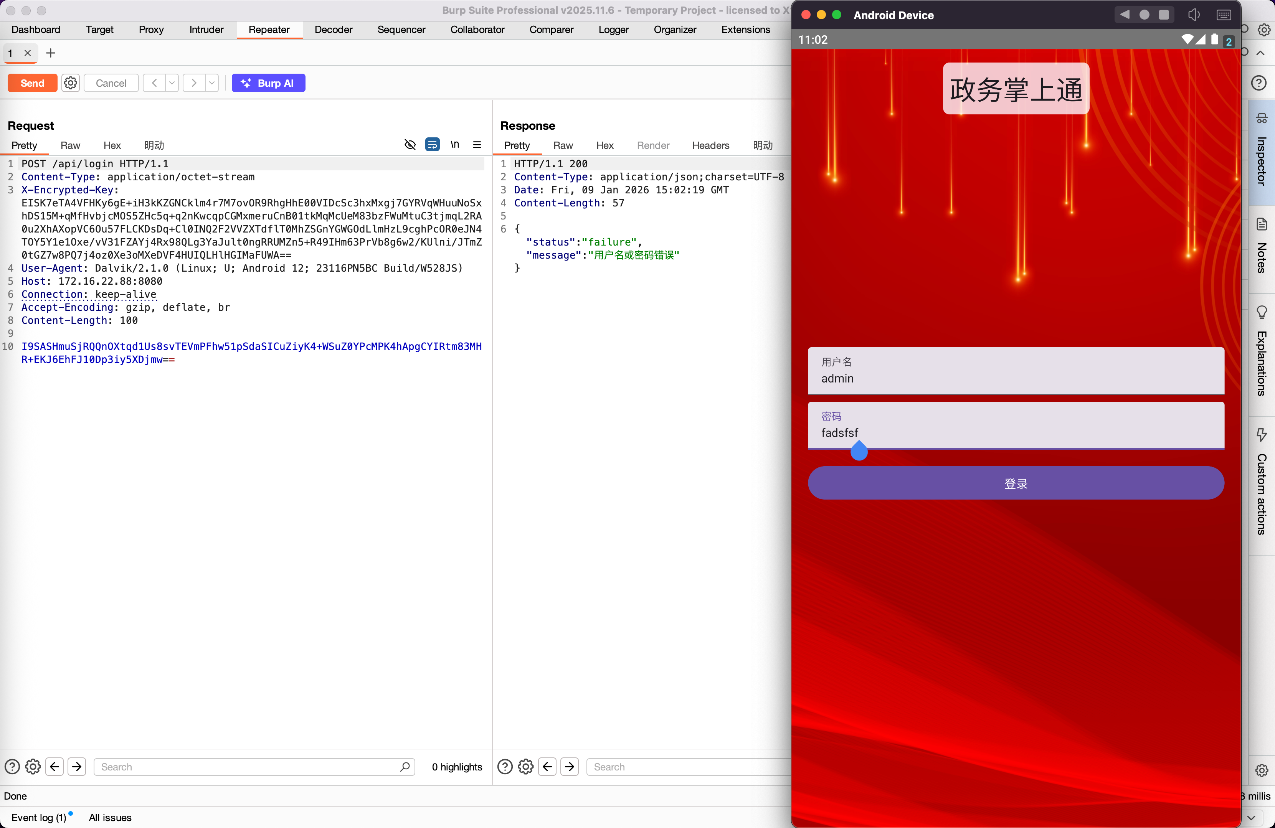Select the response Headers tab

click(x=710, y=145)
